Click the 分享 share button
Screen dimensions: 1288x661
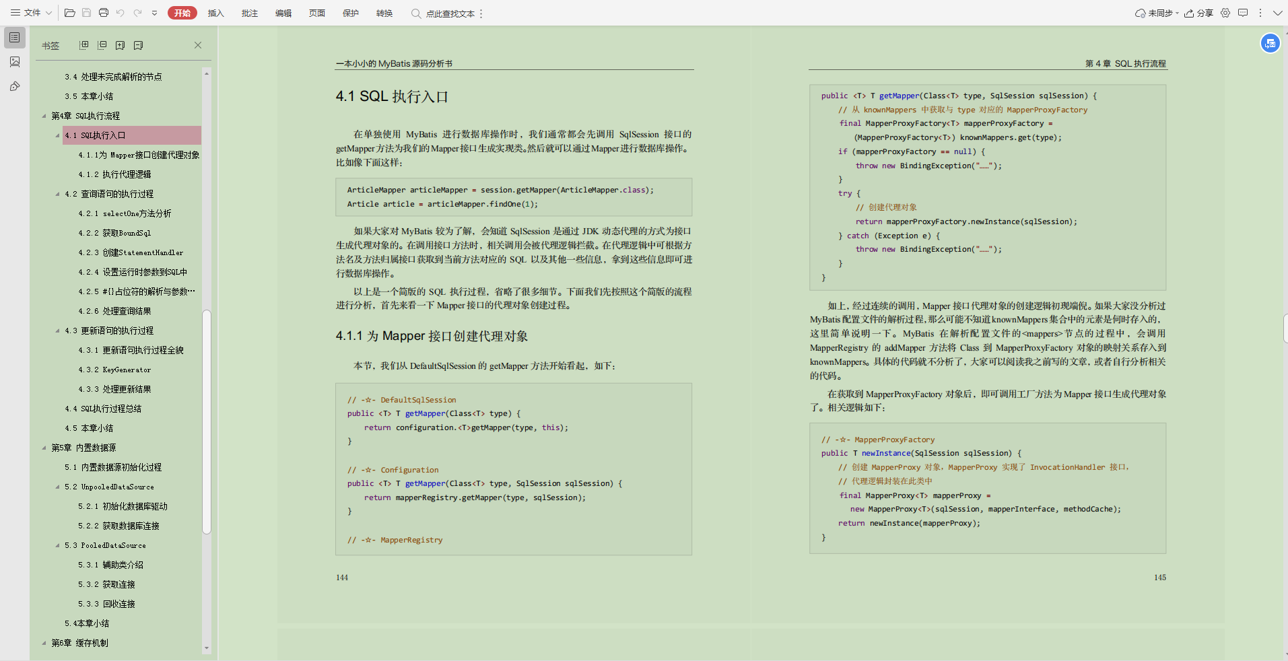click(x=1199, y=13)
